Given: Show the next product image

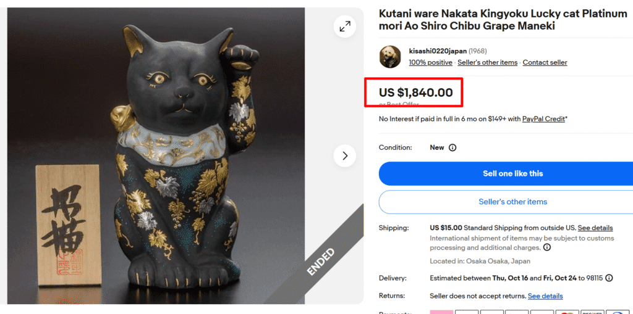Looking at the screenshot, I should [344, 155].
